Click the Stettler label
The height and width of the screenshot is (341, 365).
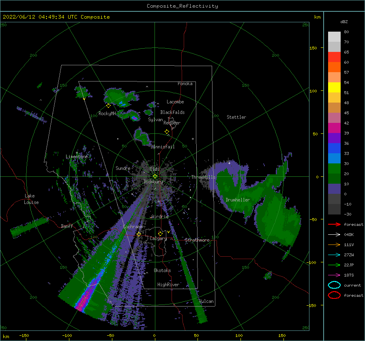(236, 117)
